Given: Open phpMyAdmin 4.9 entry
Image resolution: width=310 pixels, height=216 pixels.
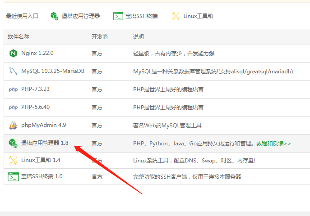Looking at the screenshot, I should 44,125.
